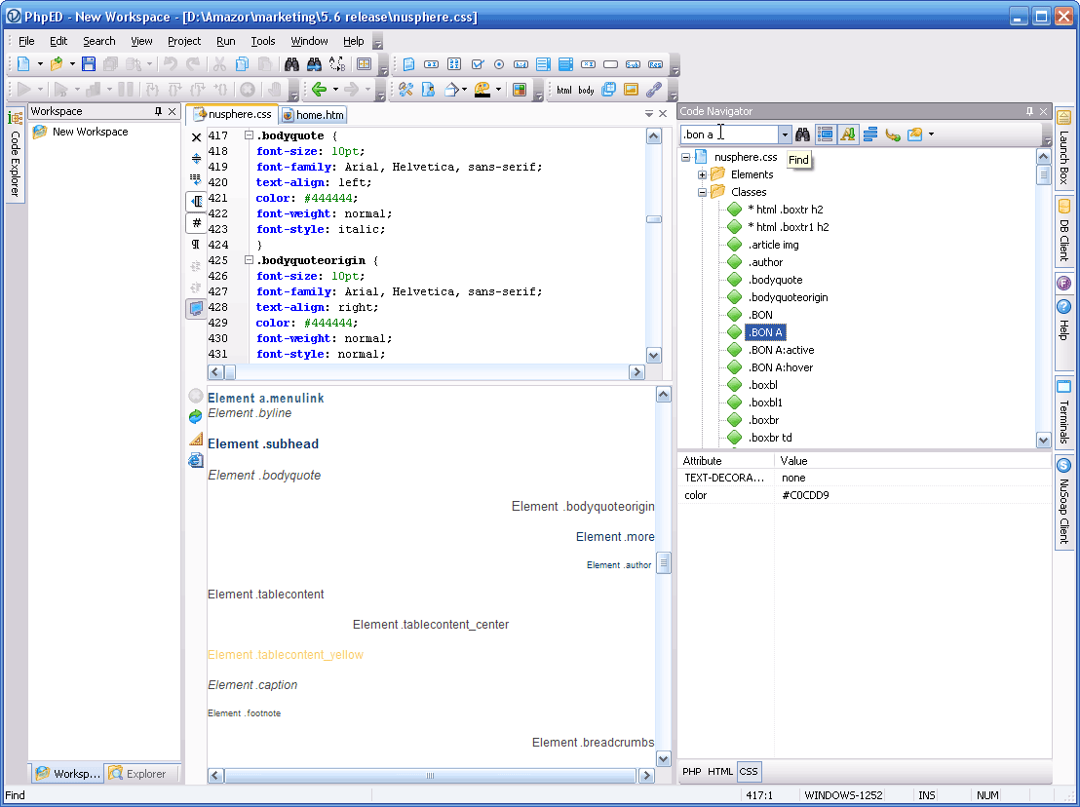Open the File menu

pos(26,41)
